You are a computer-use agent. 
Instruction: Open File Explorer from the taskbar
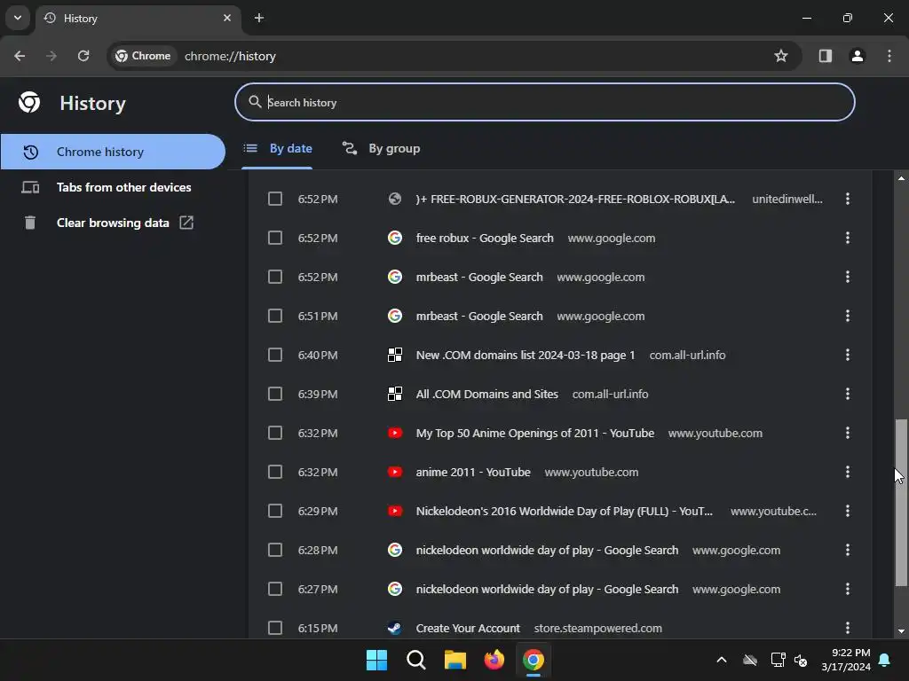coord(455,660)
